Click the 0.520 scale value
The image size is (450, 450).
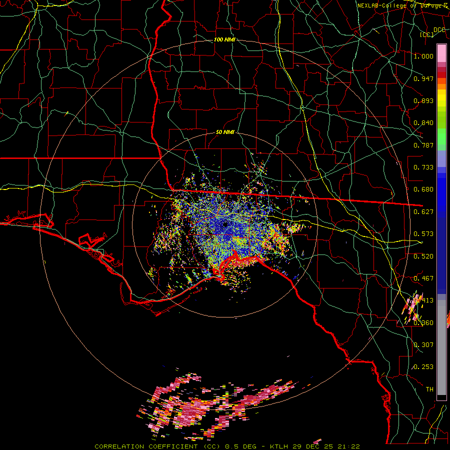(x=423, y=256)
